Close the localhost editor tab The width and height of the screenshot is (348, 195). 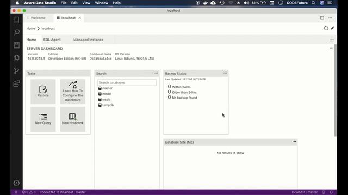coord(79,18)
